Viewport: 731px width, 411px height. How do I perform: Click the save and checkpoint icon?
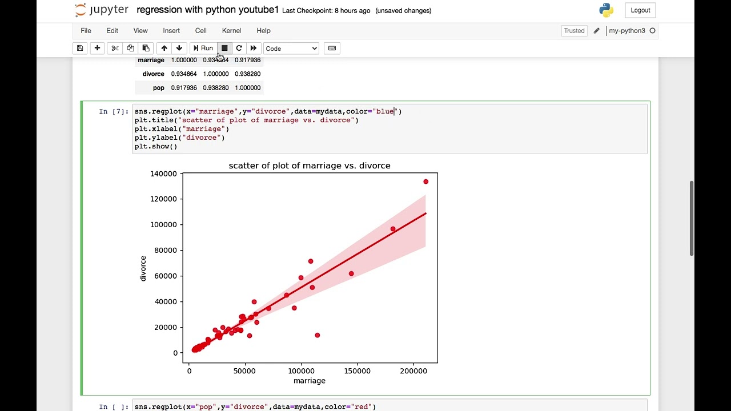(80, 49)
